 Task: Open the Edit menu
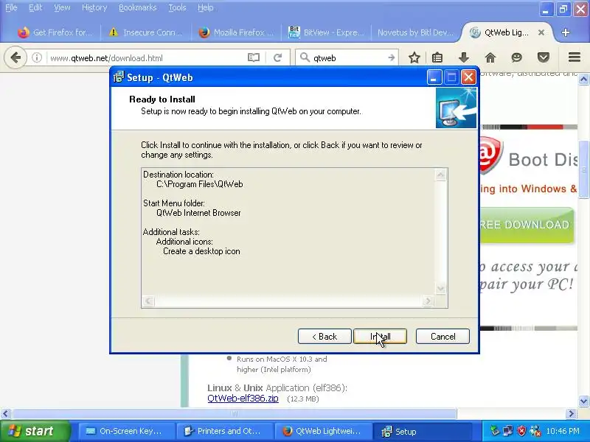coord(35,7)
